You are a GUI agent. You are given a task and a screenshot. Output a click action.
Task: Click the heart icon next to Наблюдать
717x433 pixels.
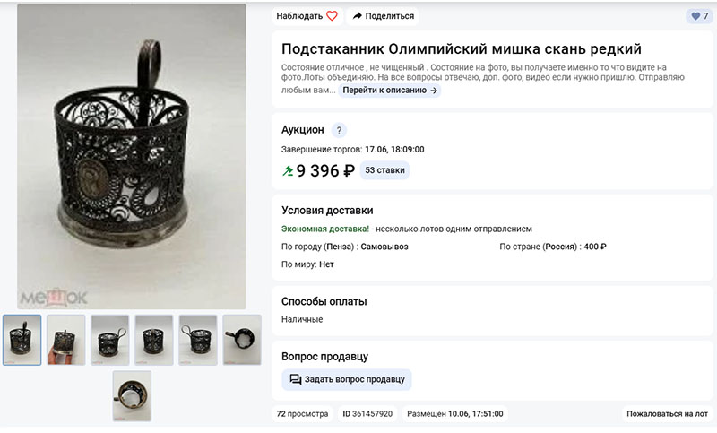click(x=332, y=16)
